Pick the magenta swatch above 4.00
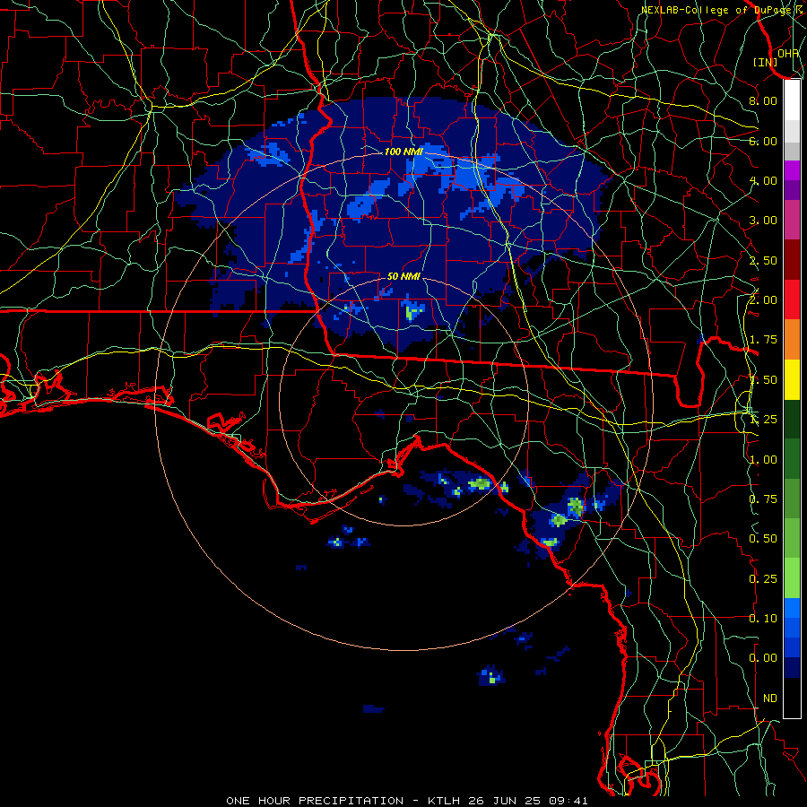The image size is (807, 807). pyautogui.click(x=792, y=170)
